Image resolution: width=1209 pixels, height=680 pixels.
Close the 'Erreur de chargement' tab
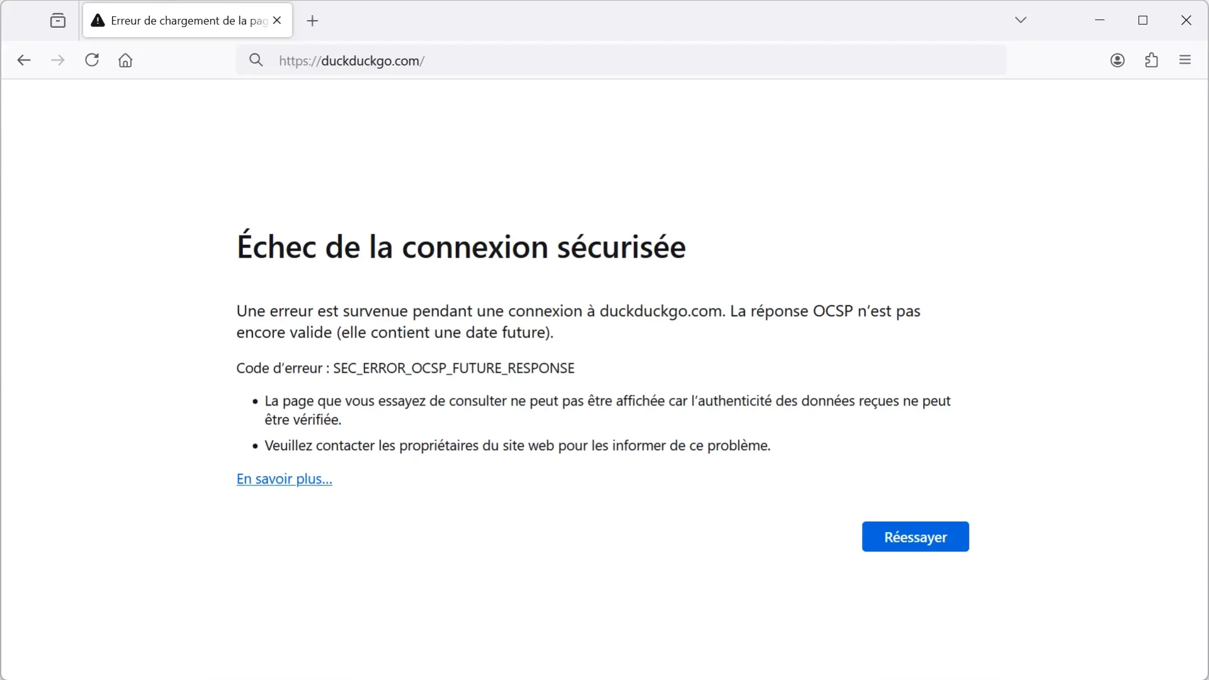click(277, 20)
